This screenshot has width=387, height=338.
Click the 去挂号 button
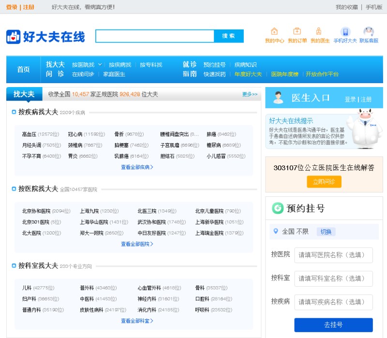tap(333, 324)
